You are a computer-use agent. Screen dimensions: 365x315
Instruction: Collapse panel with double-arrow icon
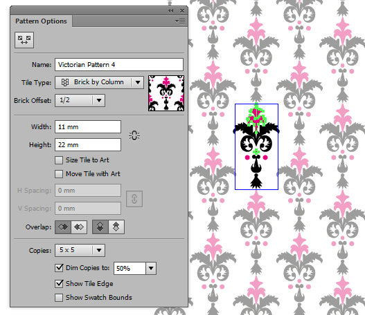[x=171, y=11]
